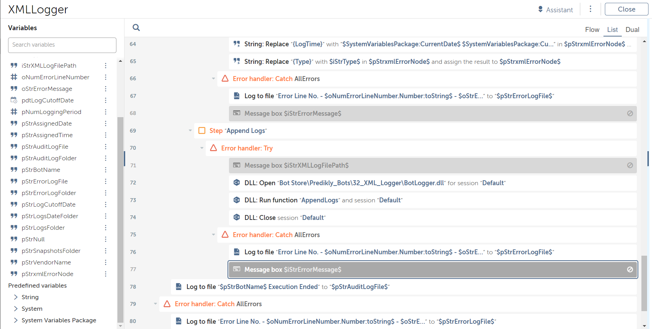Image resolution: width=652 pixels, height=329 pixels.
Task: Click the String Replace icon on line 65
Action: (237, 61)
